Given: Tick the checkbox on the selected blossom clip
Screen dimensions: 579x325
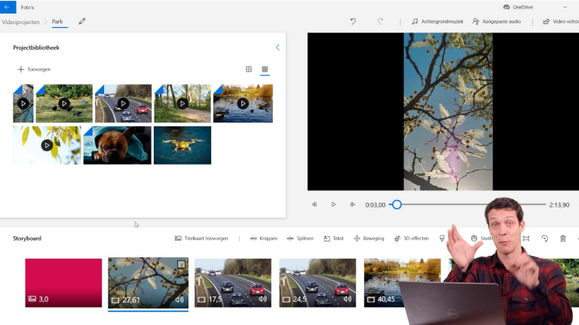Looking at the screenshot, I should pos(181,265).
